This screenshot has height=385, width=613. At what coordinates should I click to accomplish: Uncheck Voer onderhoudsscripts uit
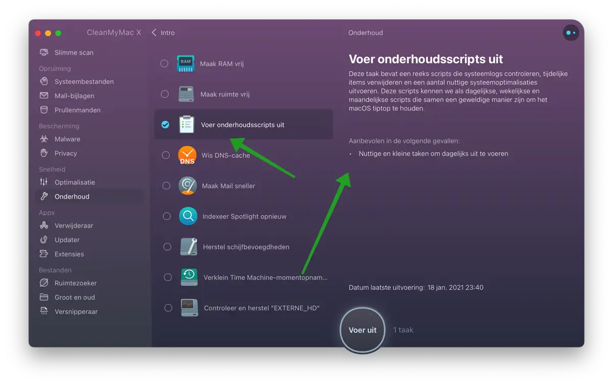[165, 125]
